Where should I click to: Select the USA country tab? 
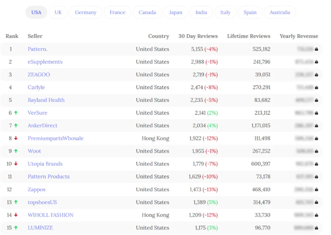(36, 12)
